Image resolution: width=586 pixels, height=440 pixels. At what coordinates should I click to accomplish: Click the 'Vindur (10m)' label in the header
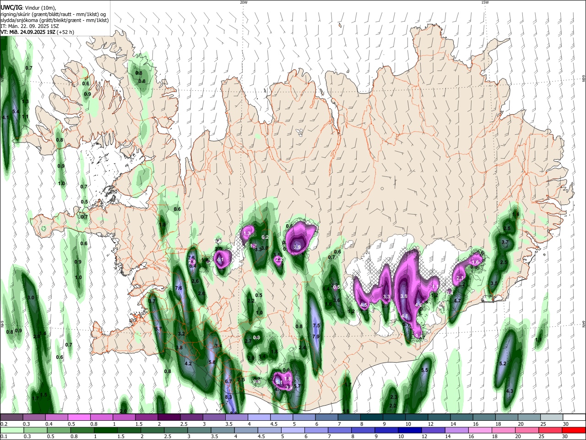pyautogui.click(x=41, y=8)
